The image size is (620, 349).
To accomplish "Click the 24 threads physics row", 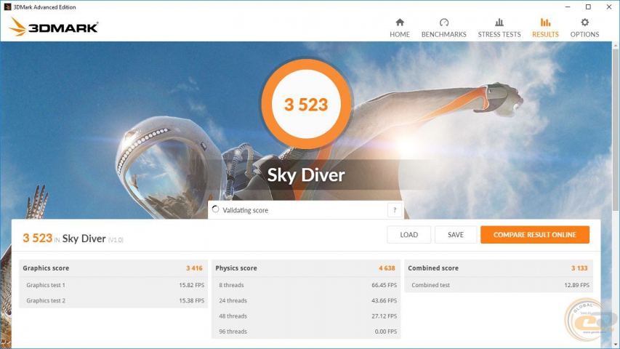I will [x=306, y=301].
